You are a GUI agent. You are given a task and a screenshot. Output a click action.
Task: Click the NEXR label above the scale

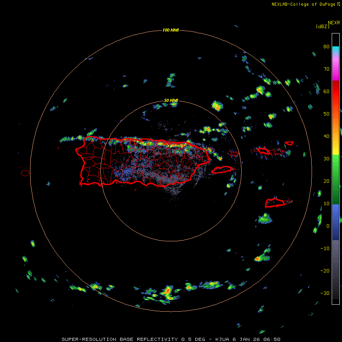334,23
